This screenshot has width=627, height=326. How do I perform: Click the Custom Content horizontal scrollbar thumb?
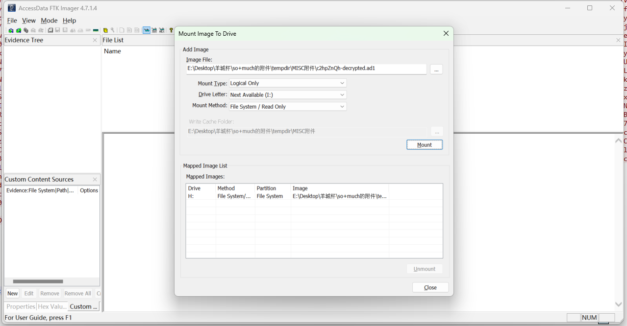[38, 281]
